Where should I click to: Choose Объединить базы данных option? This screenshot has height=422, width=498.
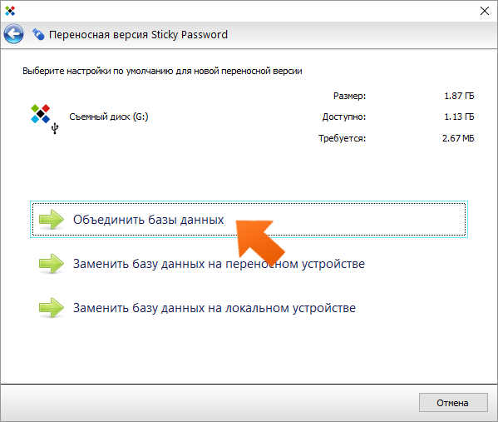pos(249,220)
